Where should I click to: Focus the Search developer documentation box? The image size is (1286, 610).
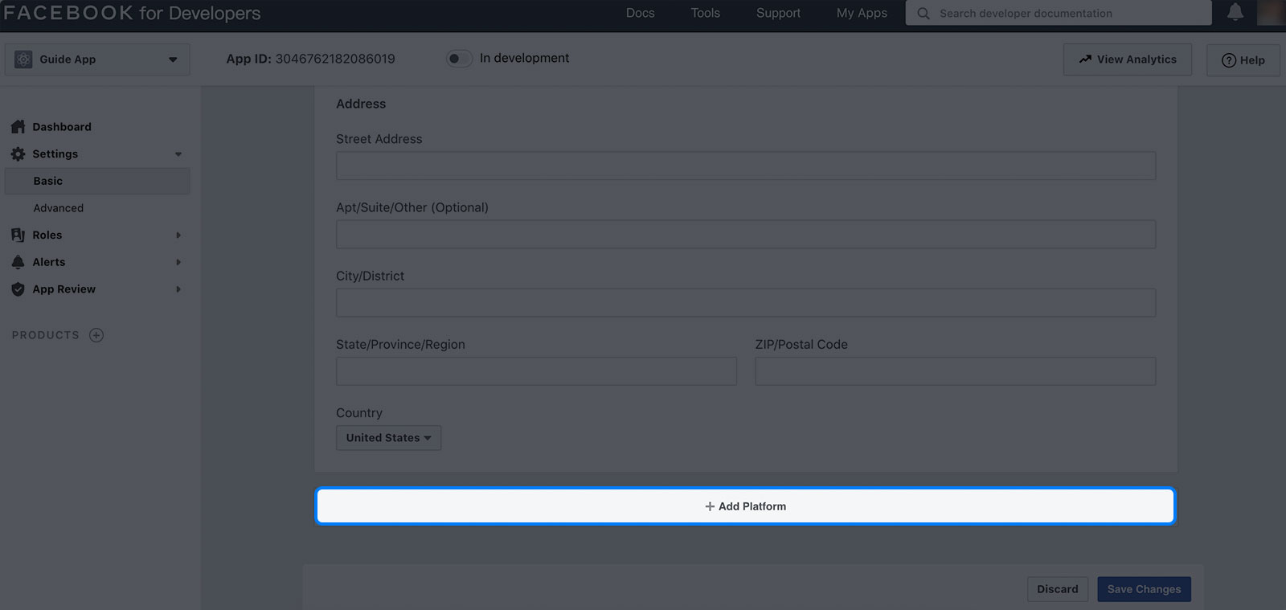1059,13
